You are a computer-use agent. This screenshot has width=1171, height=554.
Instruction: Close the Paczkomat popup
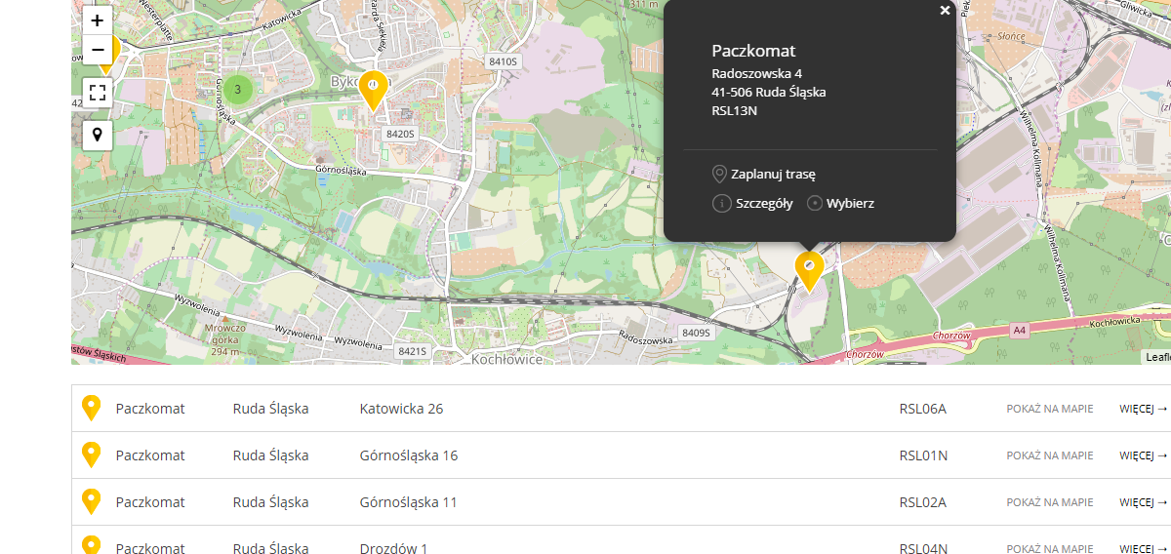tap(945, 11)
